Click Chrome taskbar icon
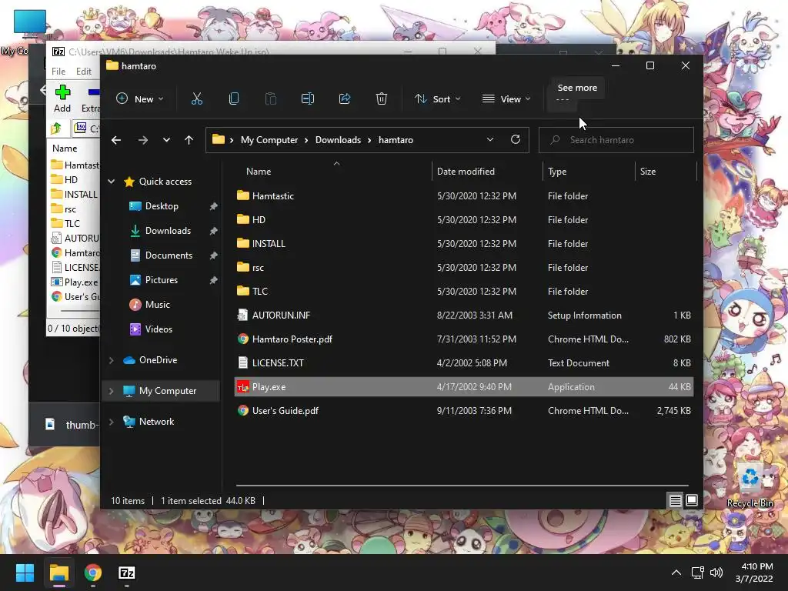 (x=93, y=573)
